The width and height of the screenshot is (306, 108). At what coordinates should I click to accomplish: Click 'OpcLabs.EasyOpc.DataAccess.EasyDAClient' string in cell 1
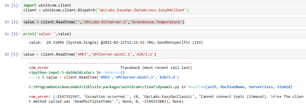pyautogui.click(x=142, y=10)
